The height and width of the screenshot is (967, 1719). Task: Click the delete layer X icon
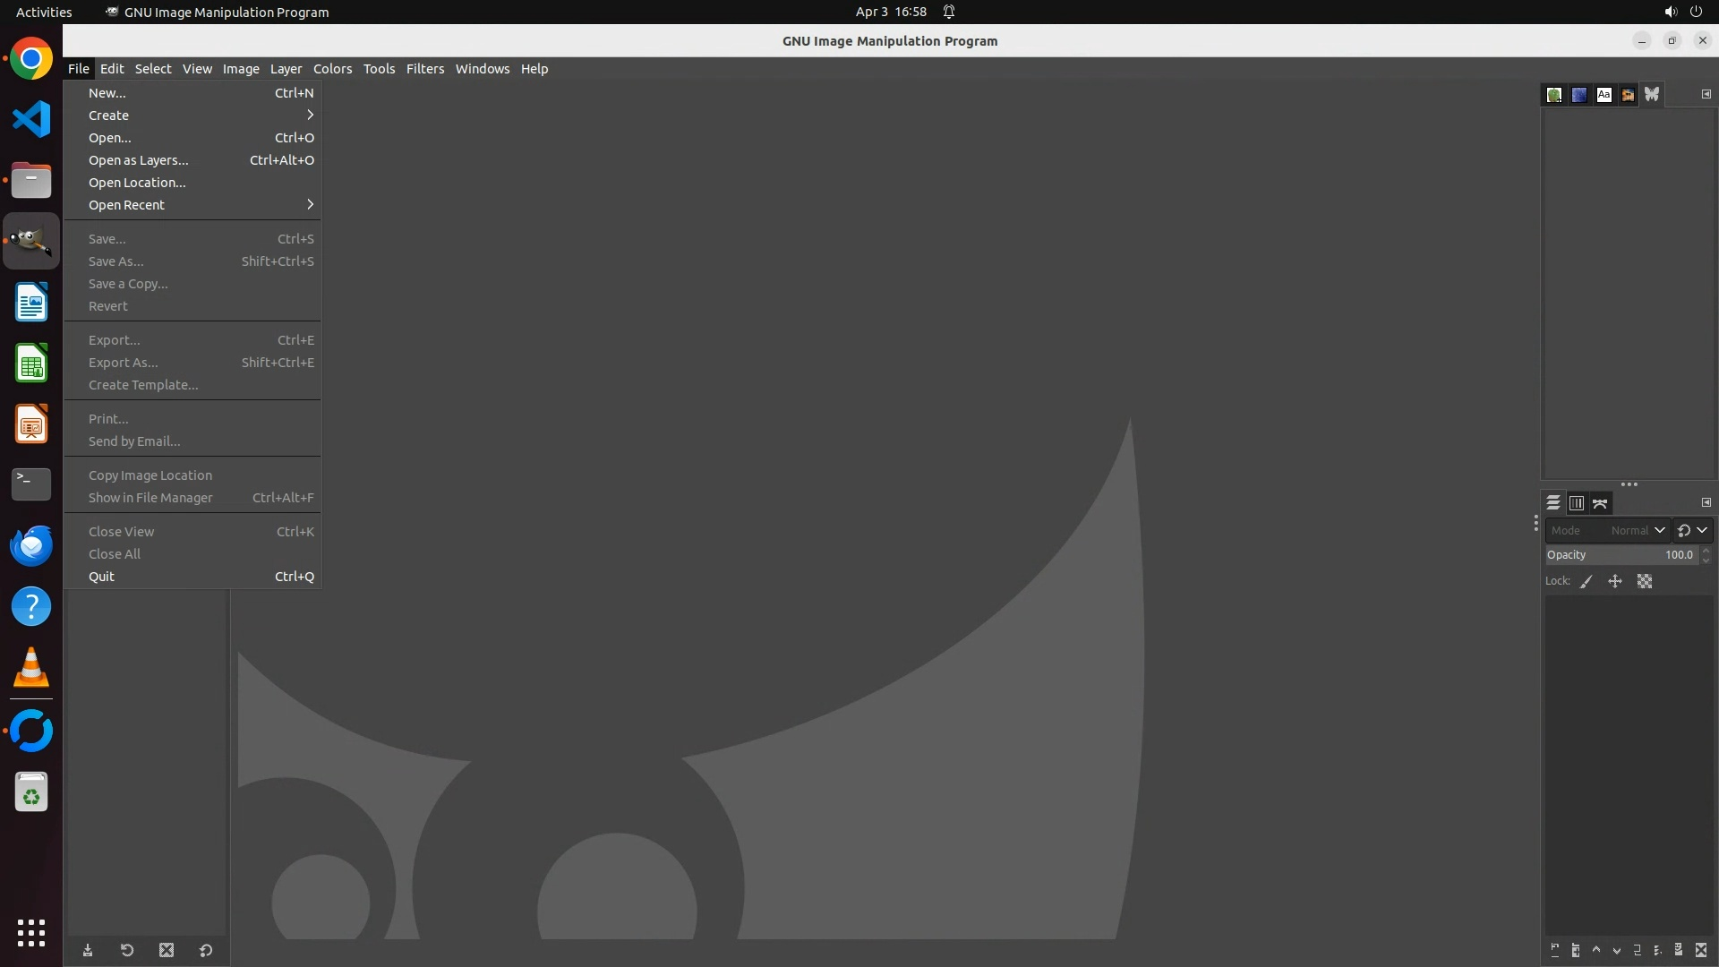[x=1701, y=950]
